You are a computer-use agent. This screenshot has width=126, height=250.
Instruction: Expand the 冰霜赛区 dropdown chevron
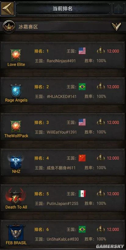pos(116,26)
